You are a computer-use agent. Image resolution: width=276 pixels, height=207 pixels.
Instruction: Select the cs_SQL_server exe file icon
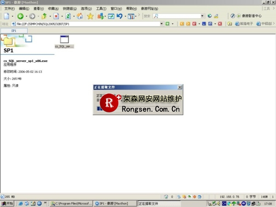64,41
